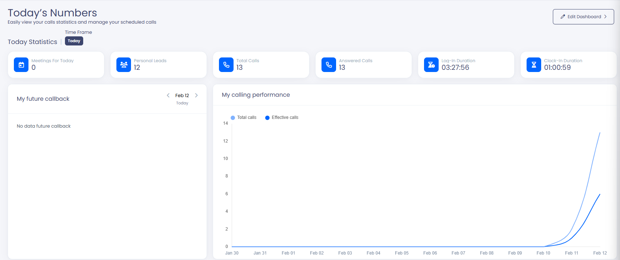The image size is (620, 260).
Task: Click the Clock-In Duration label
Action: 563,61
